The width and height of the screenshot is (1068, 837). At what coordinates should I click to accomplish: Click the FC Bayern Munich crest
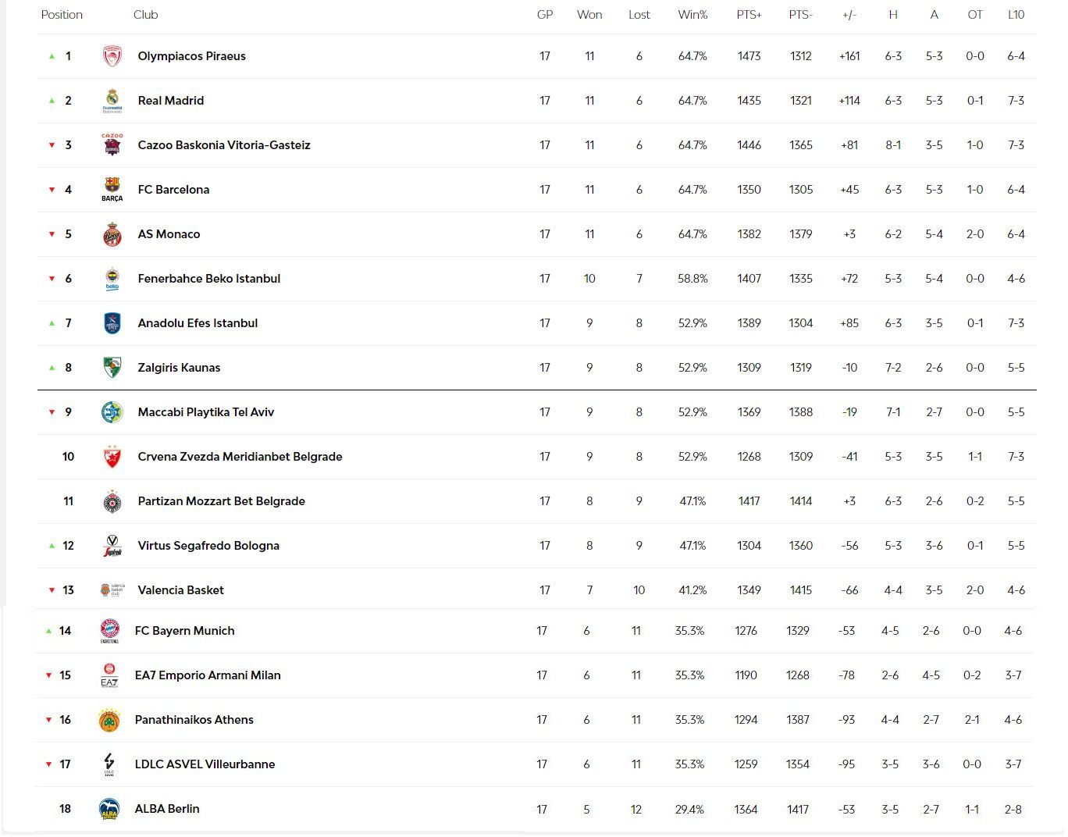pos(110,630)
